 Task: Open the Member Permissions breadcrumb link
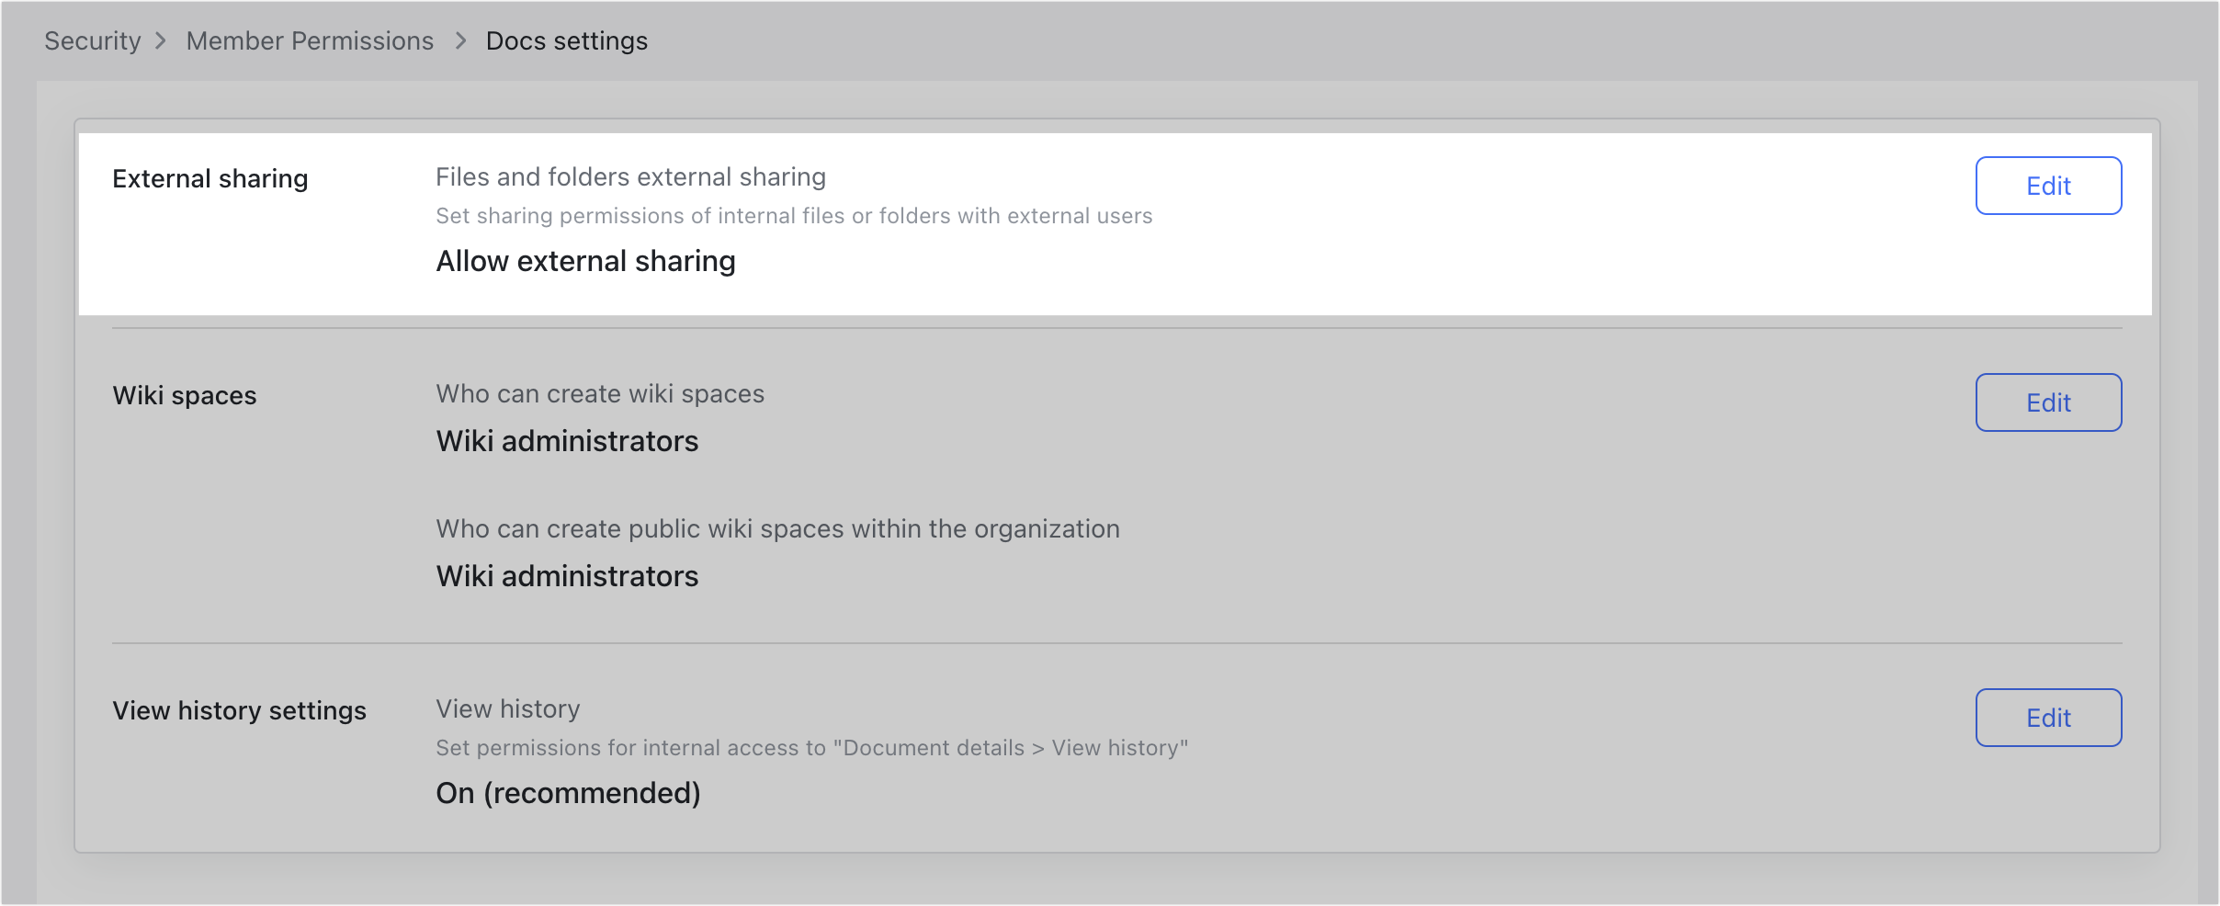click(x=310, y=40)
